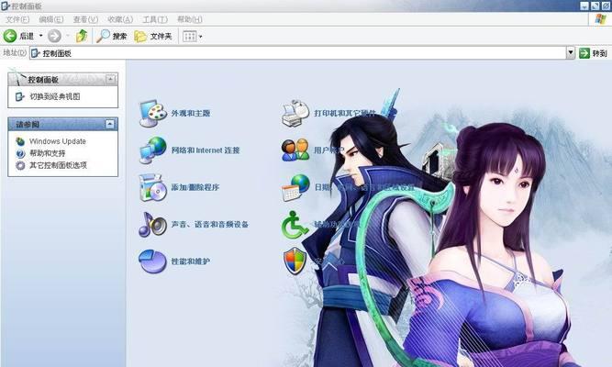
Task: Open the 外观和主题 category icon
Action: tap(152, 113)
